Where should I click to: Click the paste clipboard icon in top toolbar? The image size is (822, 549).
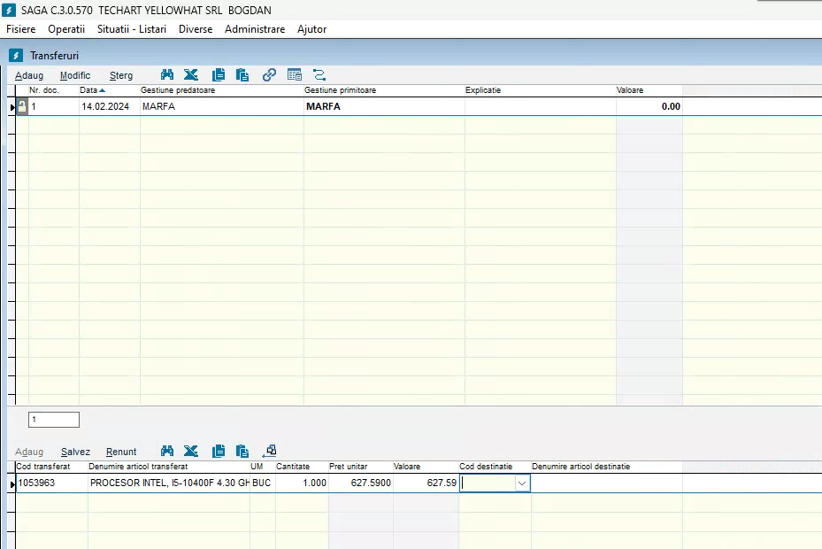(242, 75)
